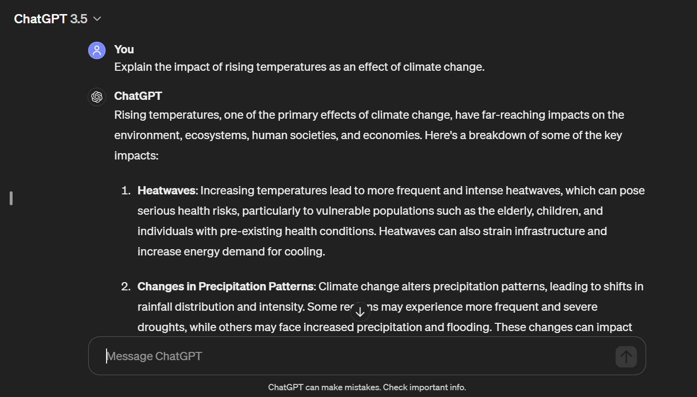Open the ChatGPT 3.5 model selector
Viewport: 697px width, 397px height.
click(58, 19)
